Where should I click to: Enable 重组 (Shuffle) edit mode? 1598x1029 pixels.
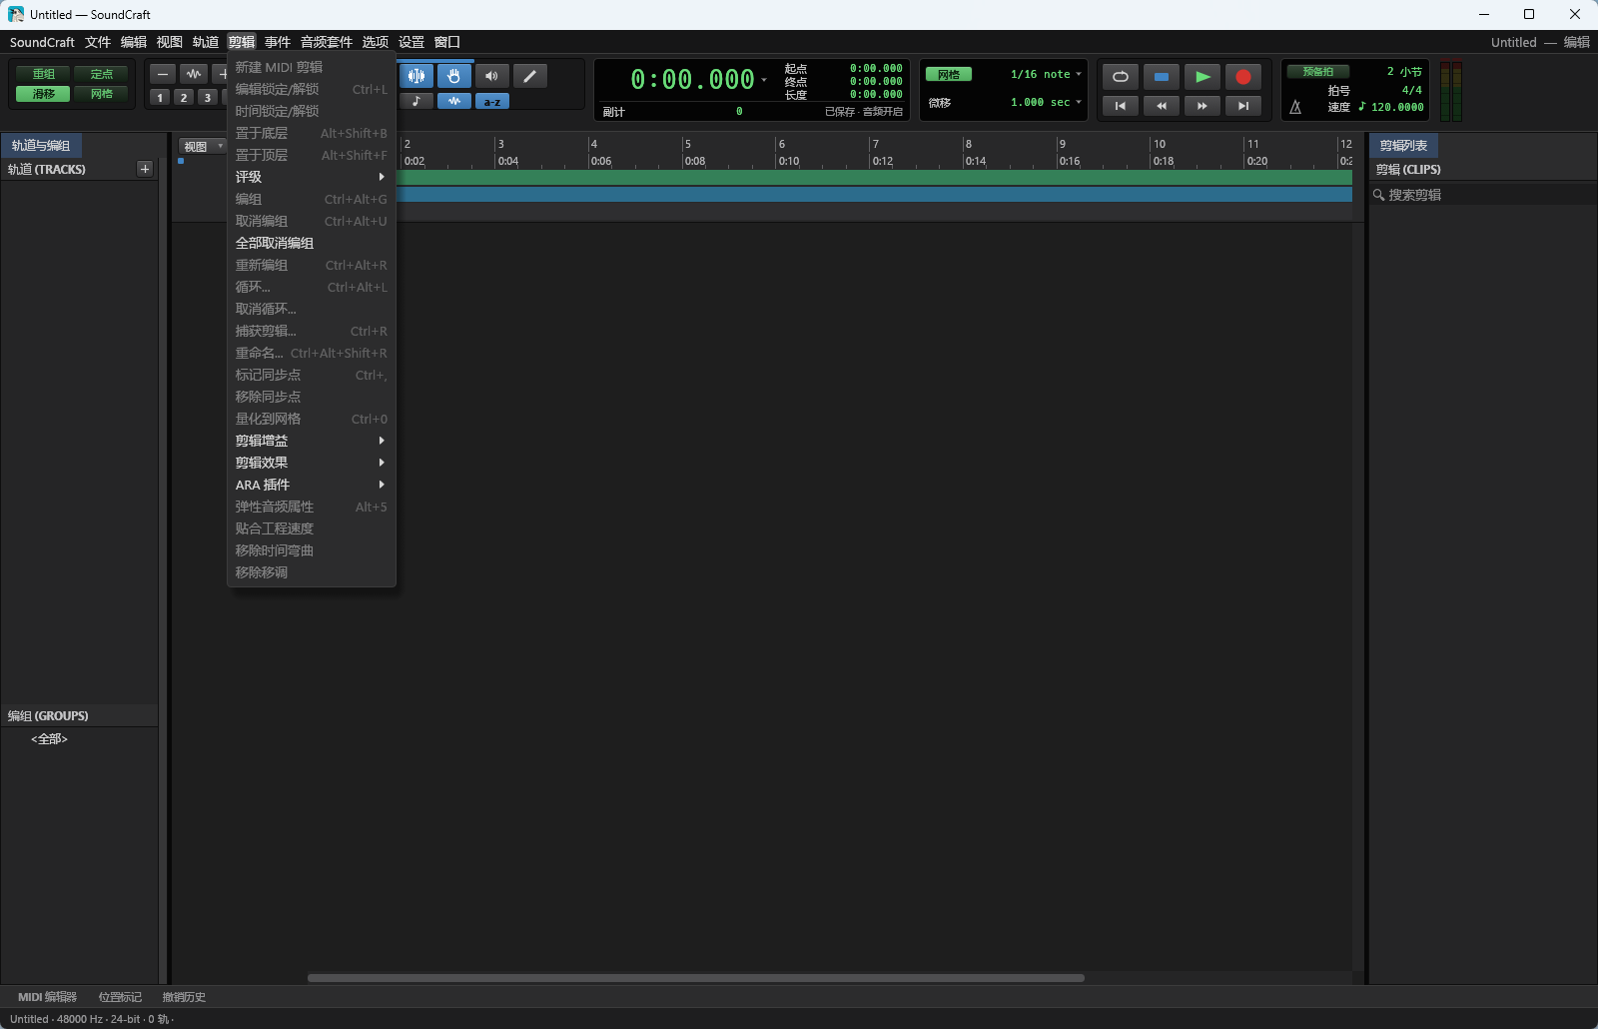[x=44, y=74]
